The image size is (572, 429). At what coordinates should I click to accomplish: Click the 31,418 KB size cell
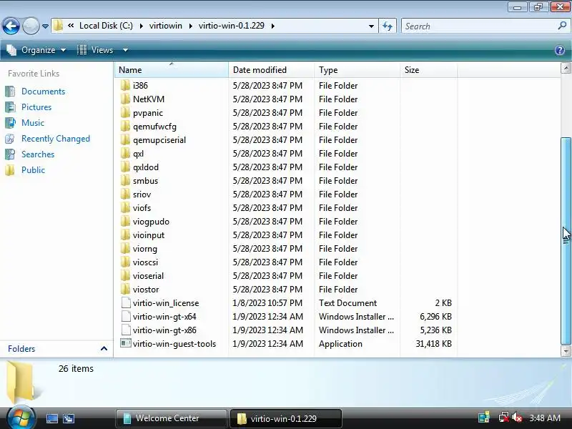pyautogui.click(x=433, y=344)
